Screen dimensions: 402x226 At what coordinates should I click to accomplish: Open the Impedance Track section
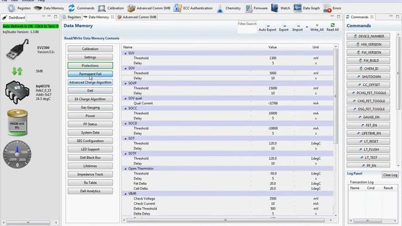click(x=90, y=175)
